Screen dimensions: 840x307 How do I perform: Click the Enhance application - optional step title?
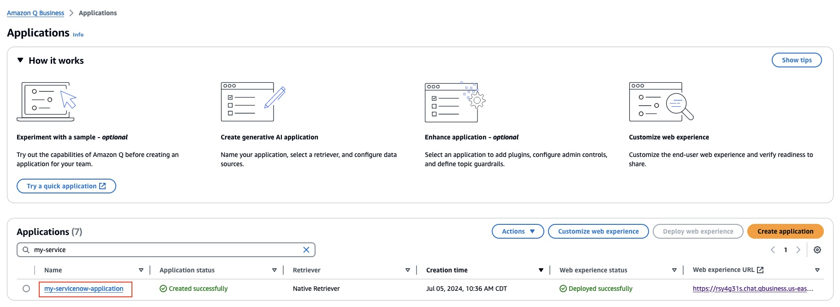coord(471,137)
